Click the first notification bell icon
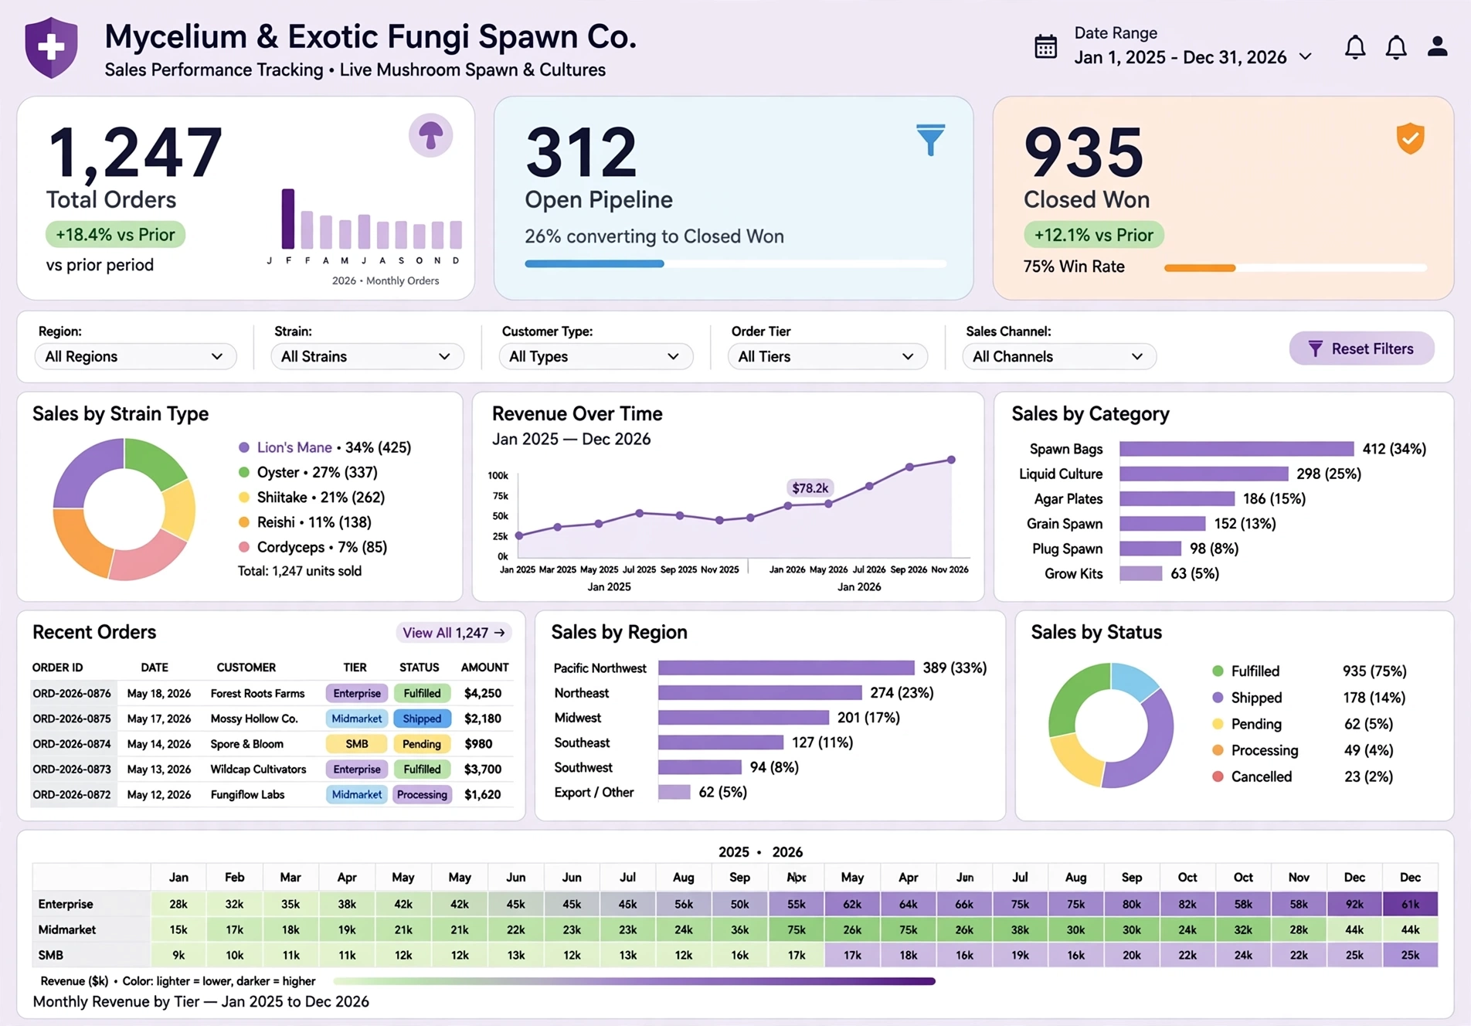The image size is (1471, 1026). pyautogui.click(x=1355, y=47)
